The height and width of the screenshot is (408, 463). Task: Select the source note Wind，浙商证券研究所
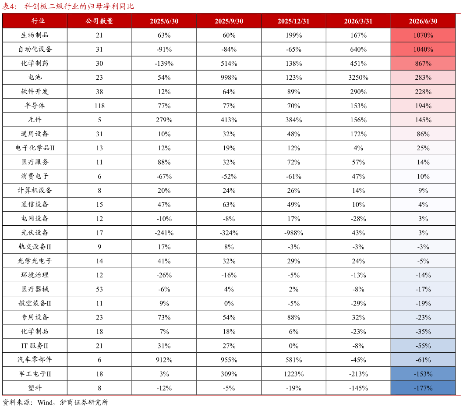pos(73,402)
